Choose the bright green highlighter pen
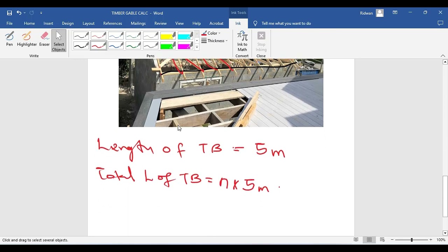Viewport: 448px width, 252px height. point(168,45)
